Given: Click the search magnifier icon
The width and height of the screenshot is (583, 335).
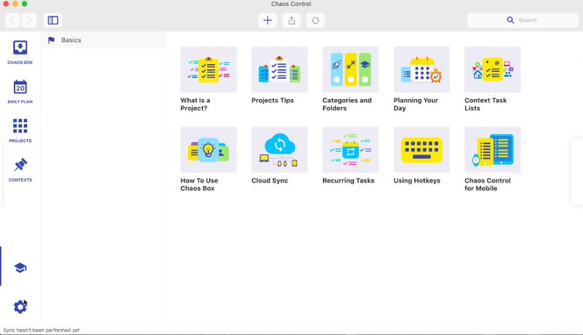Looking at the screenshot, I should [x=511, y=20].
